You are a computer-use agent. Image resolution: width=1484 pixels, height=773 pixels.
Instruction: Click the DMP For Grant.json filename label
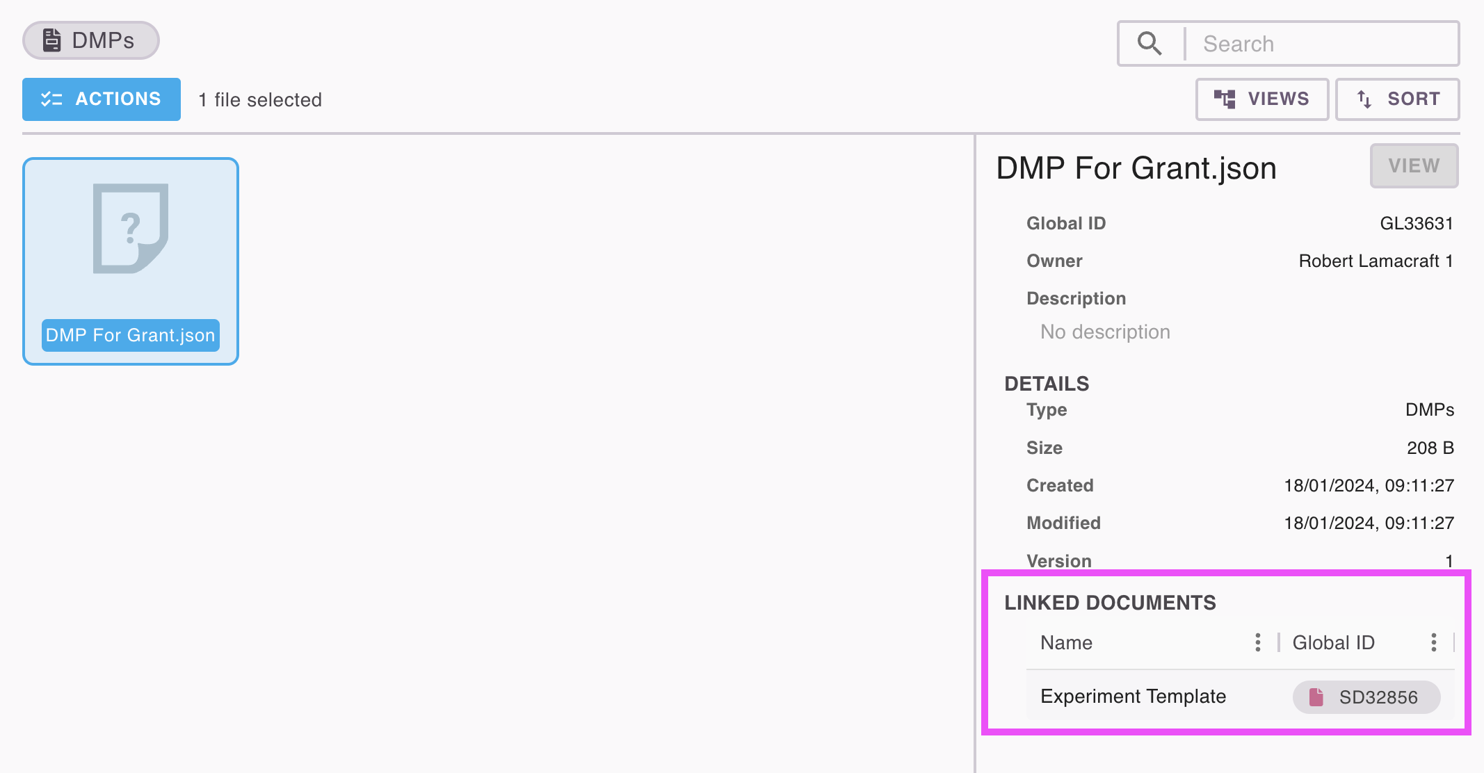(x=131, y=335)
